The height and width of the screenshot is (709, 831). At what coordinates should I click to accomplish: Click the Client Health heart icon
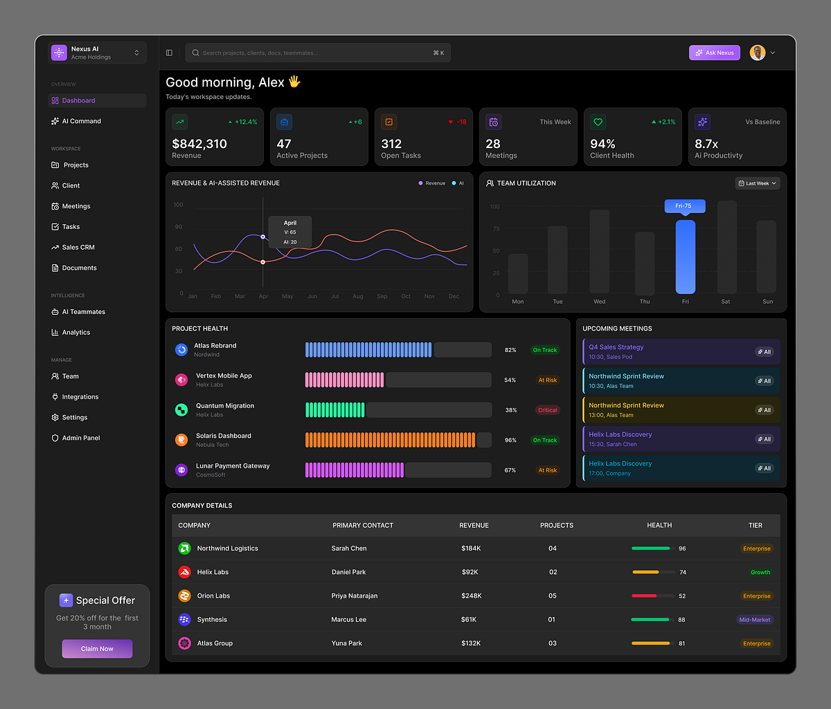[x=598, y=122]
